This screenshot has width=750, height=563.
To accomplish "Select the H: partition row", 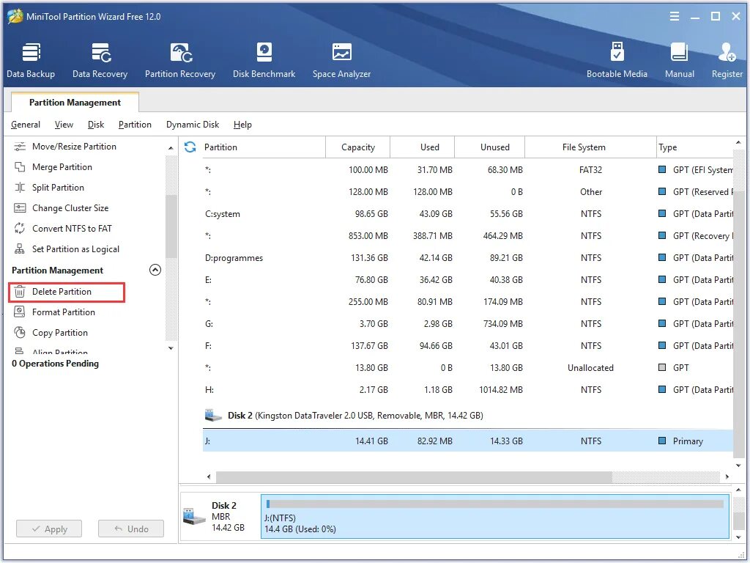I will 468,390.
